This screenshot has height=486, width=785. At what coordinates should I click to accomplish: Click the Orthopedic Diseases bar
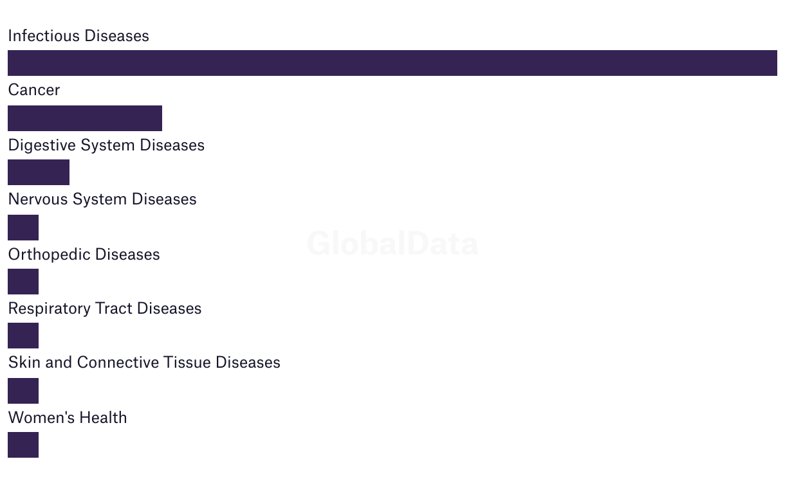click(23, 282)
